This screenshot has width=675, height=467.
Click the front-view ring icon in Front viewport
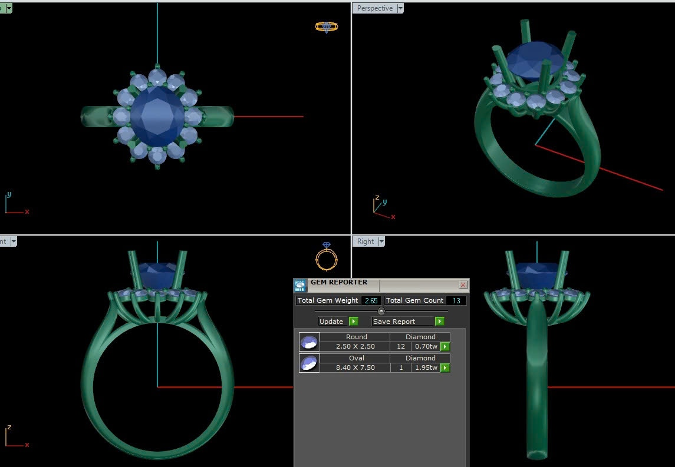click(327, 256)
